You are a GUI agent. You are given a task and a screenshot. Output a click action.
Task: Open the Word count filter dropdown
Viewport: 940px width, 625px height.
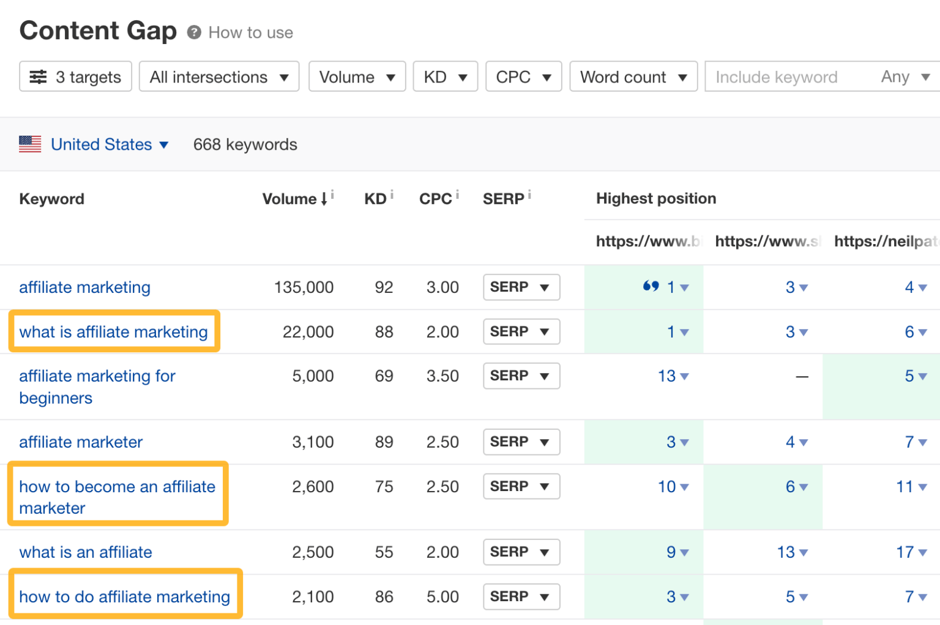[633, 76]
